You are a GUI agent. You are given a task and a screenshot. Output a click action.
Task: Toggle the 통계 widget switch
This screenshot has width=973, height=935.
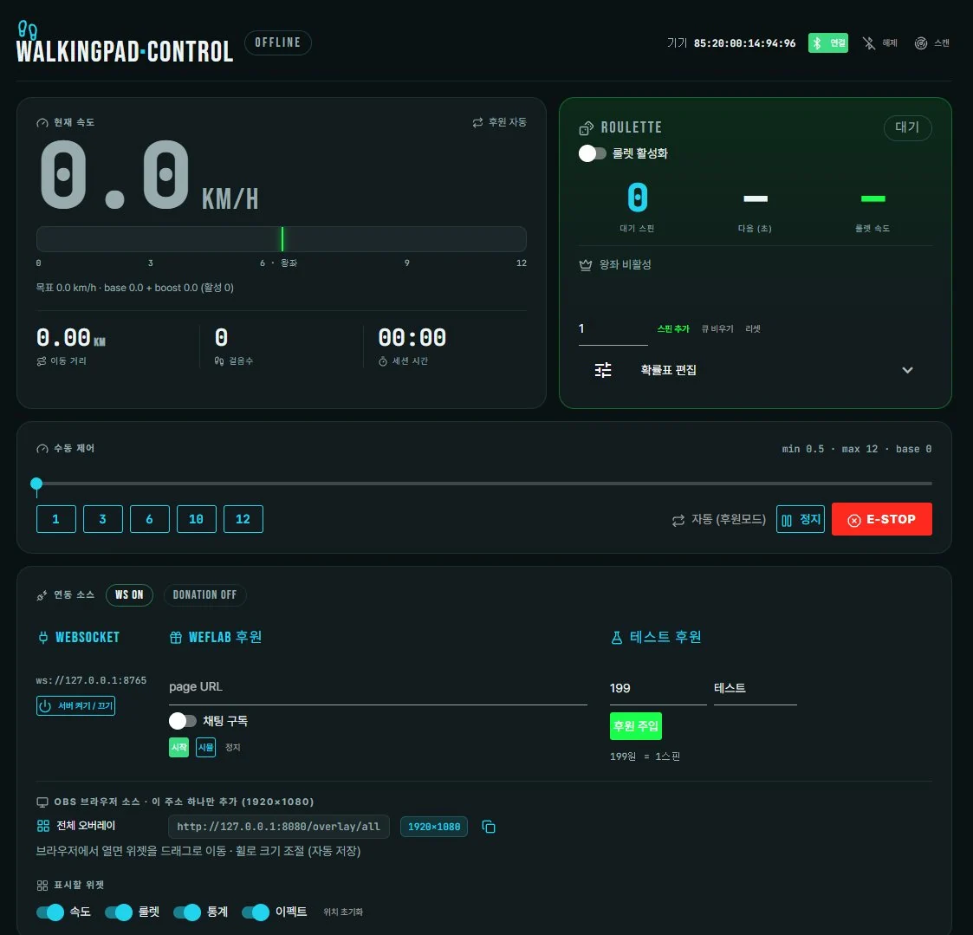tap(187, 912)
